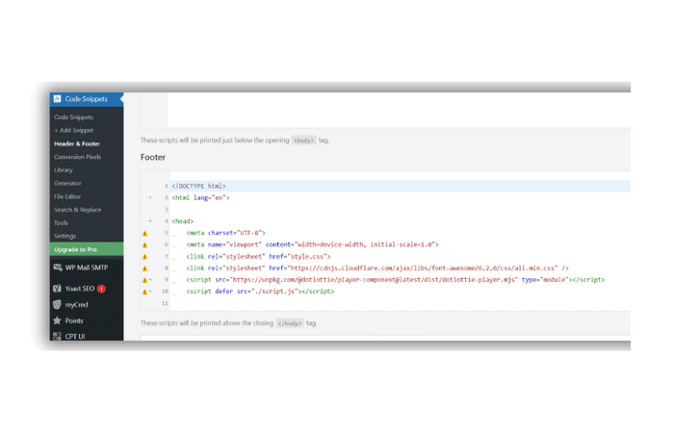Viewport: 674px width, 433px height.
Task: Click empty line 11 in Footer editor
Action: point(400,303)
